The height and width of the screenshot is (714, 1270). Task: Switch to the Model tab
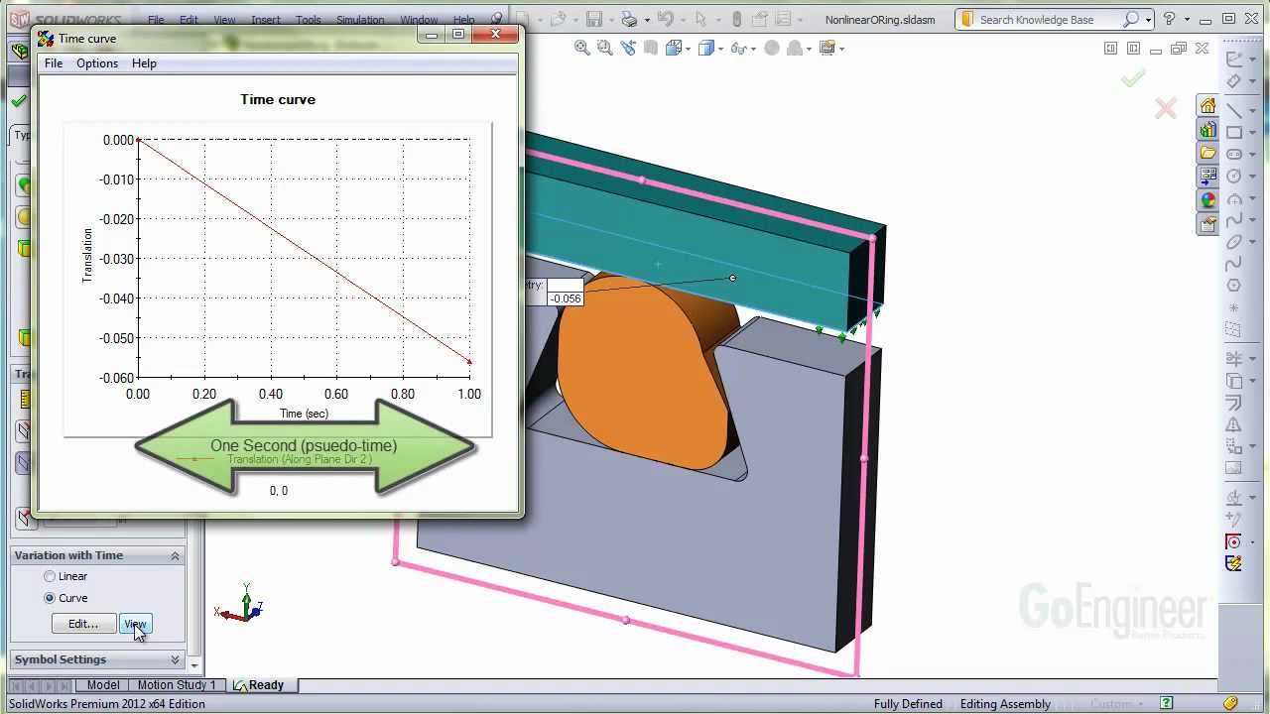(x=103, y=685)
